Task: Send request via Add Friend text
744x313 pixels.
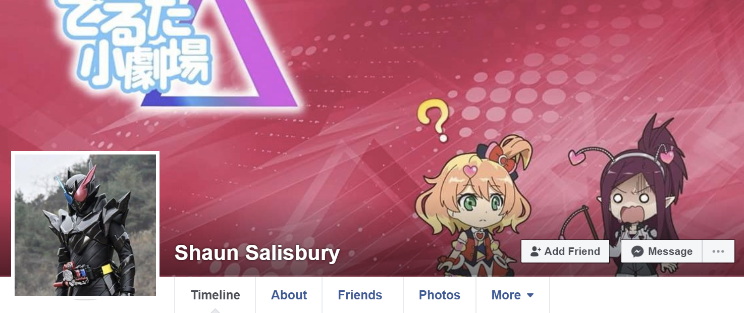Action: pos(572,251)
